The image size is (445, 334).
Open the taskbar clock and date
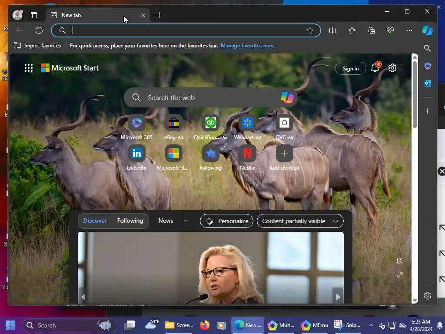point(421,325)
